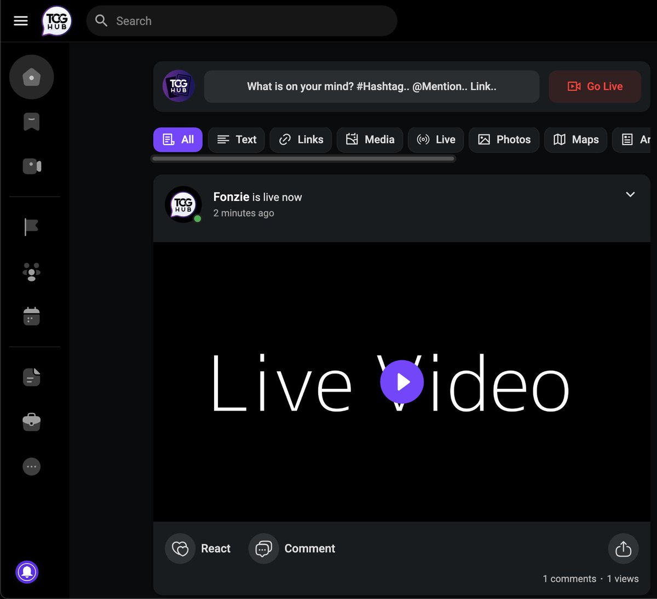Image resolution: width=657 pixels, height=599 pixels.
Task: Open the Pages flag icon in sidebar
Action: tap(31, 227)
